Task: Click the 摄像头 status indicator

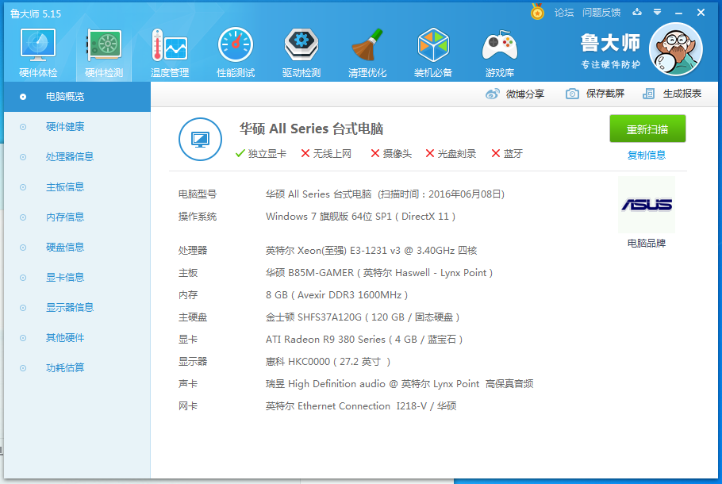Action: click(391, 154)
